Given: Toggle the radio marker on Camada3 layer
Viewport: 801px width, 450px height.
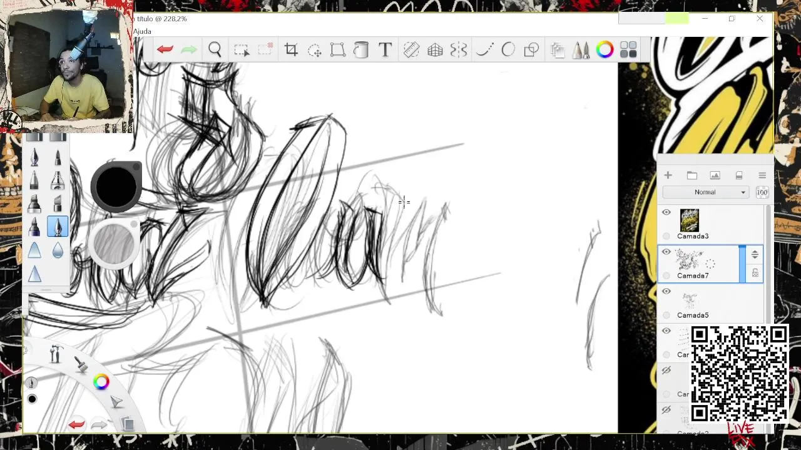Looking at the screenshot, I should (x=666, y=236).
